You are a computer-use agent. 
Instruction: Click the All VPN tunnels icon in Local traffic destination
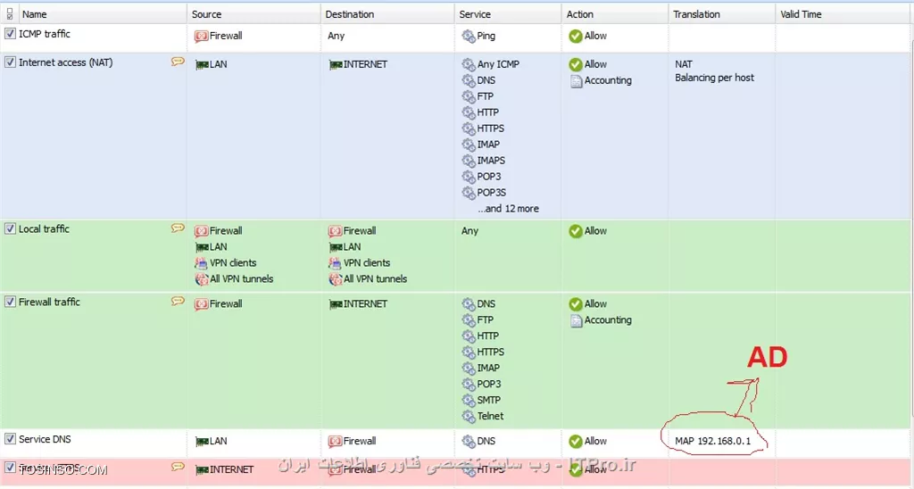[336, 279]
